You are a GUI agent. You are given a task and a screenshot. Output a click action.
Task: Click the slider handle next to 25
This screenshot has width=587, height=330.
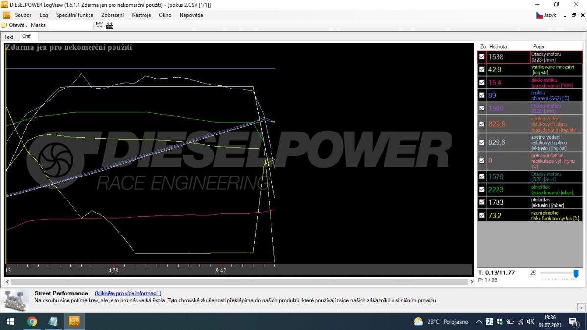pos(576,273)
